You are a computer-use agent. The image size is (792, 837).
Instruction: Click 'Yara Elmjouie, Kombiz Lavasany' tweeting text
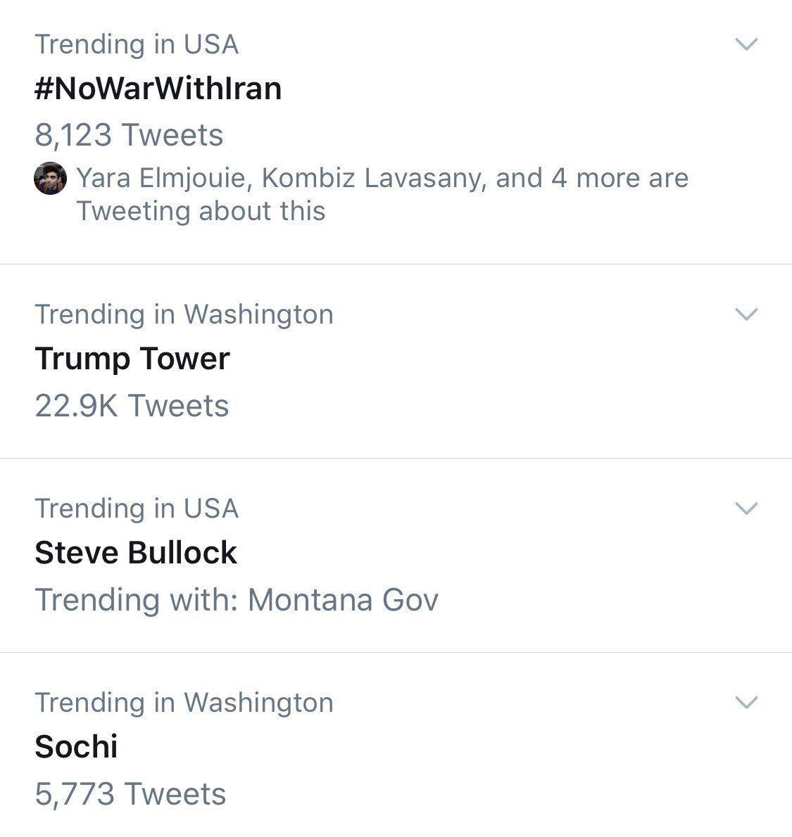[x=280, y=178]
